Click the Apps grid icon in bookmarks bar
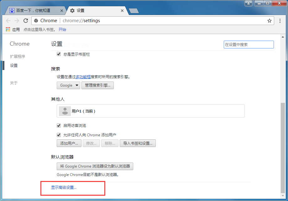The image size is (288, 201). (x=8, y=30)
